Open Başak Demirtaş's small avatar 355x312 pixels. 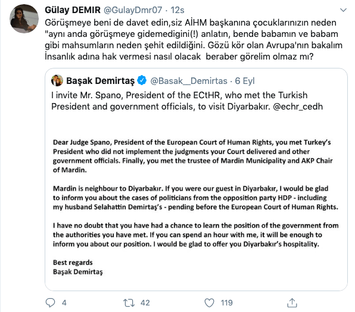(x=57, y=80)
